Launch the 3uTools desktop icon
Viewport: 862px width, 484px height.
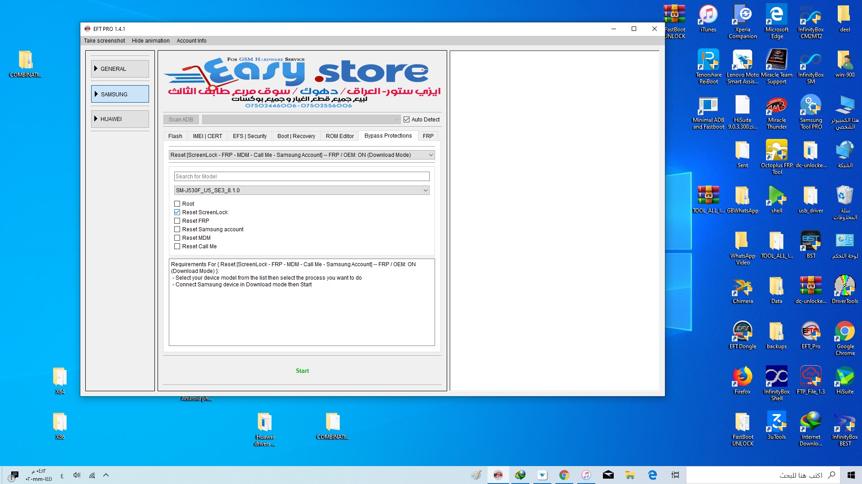(777, 426)
